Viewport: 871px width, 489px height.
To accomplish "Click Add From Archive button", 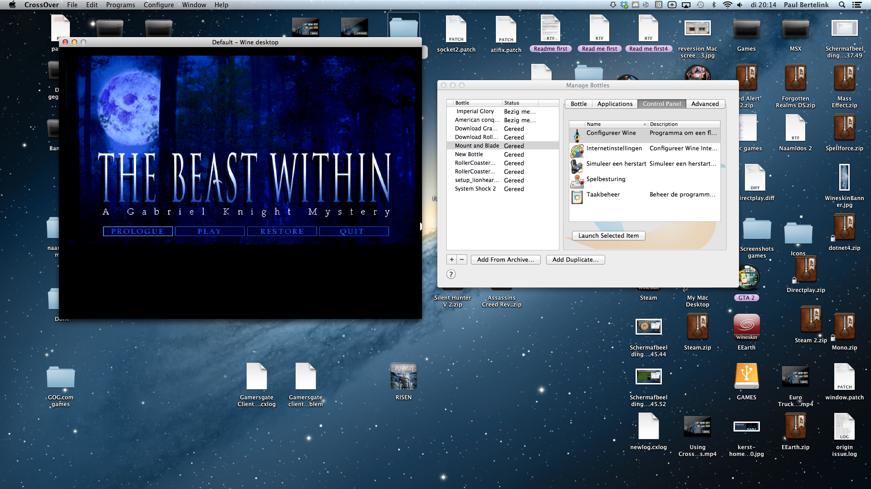I will tap(505, 259).
